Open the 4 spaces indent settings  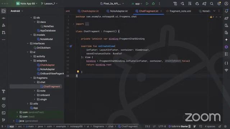tap(210, 126)
